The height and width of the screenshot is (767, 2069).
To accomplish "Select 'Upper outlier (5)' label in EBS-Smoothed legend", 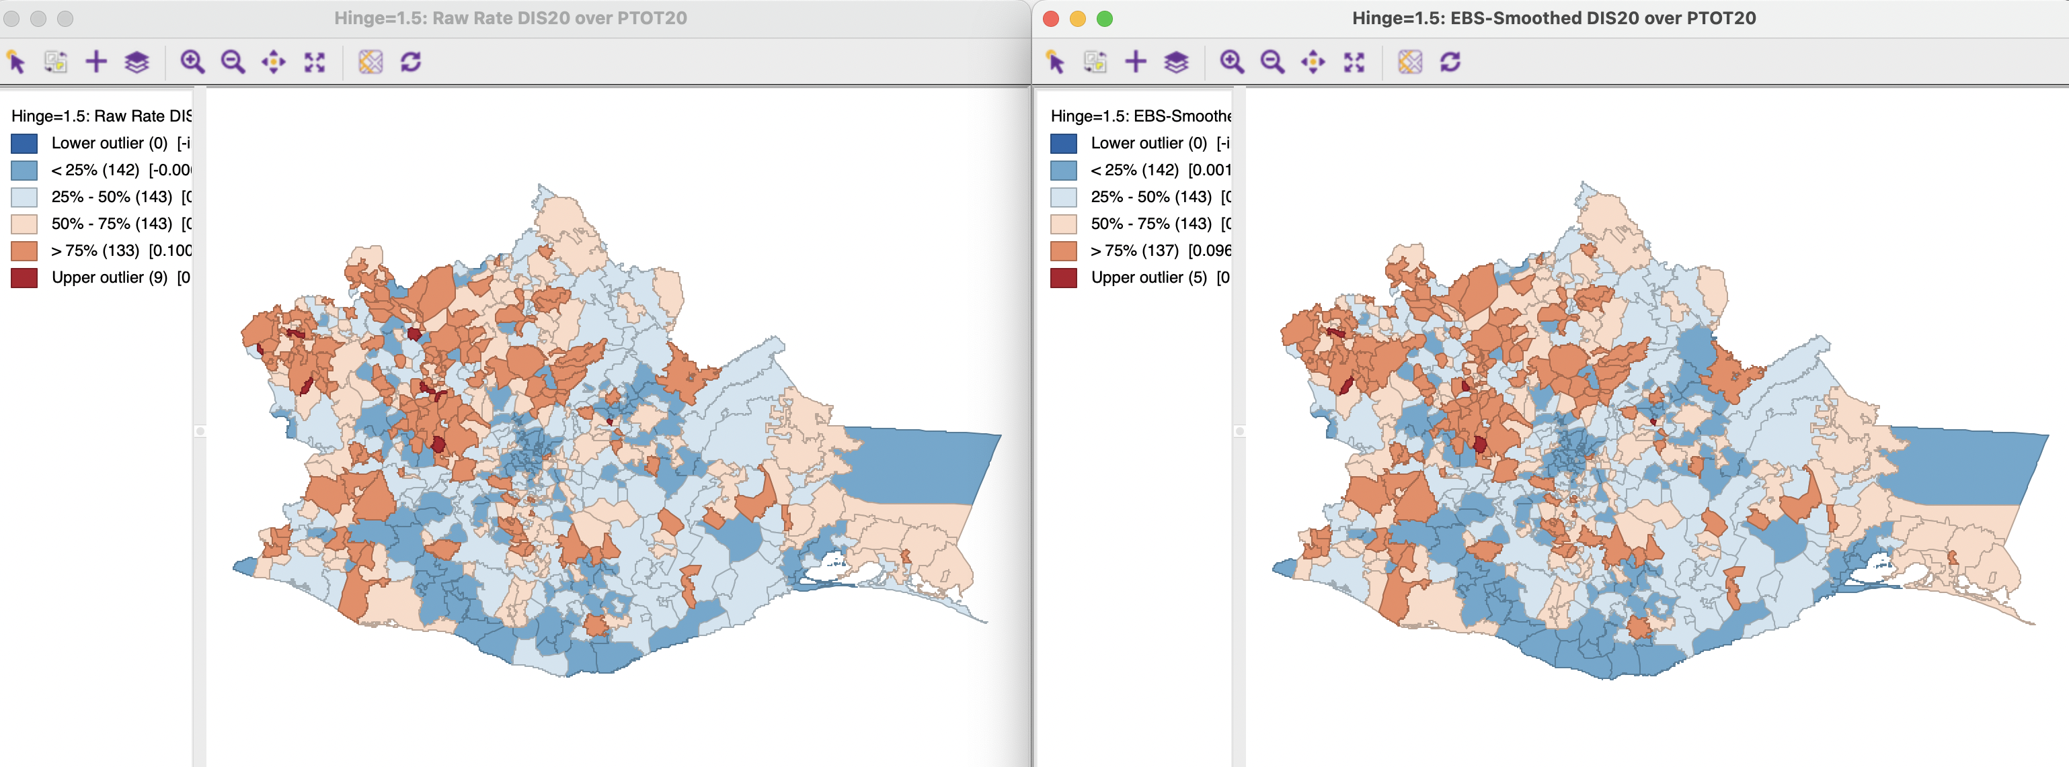I will click(1148, 277).
